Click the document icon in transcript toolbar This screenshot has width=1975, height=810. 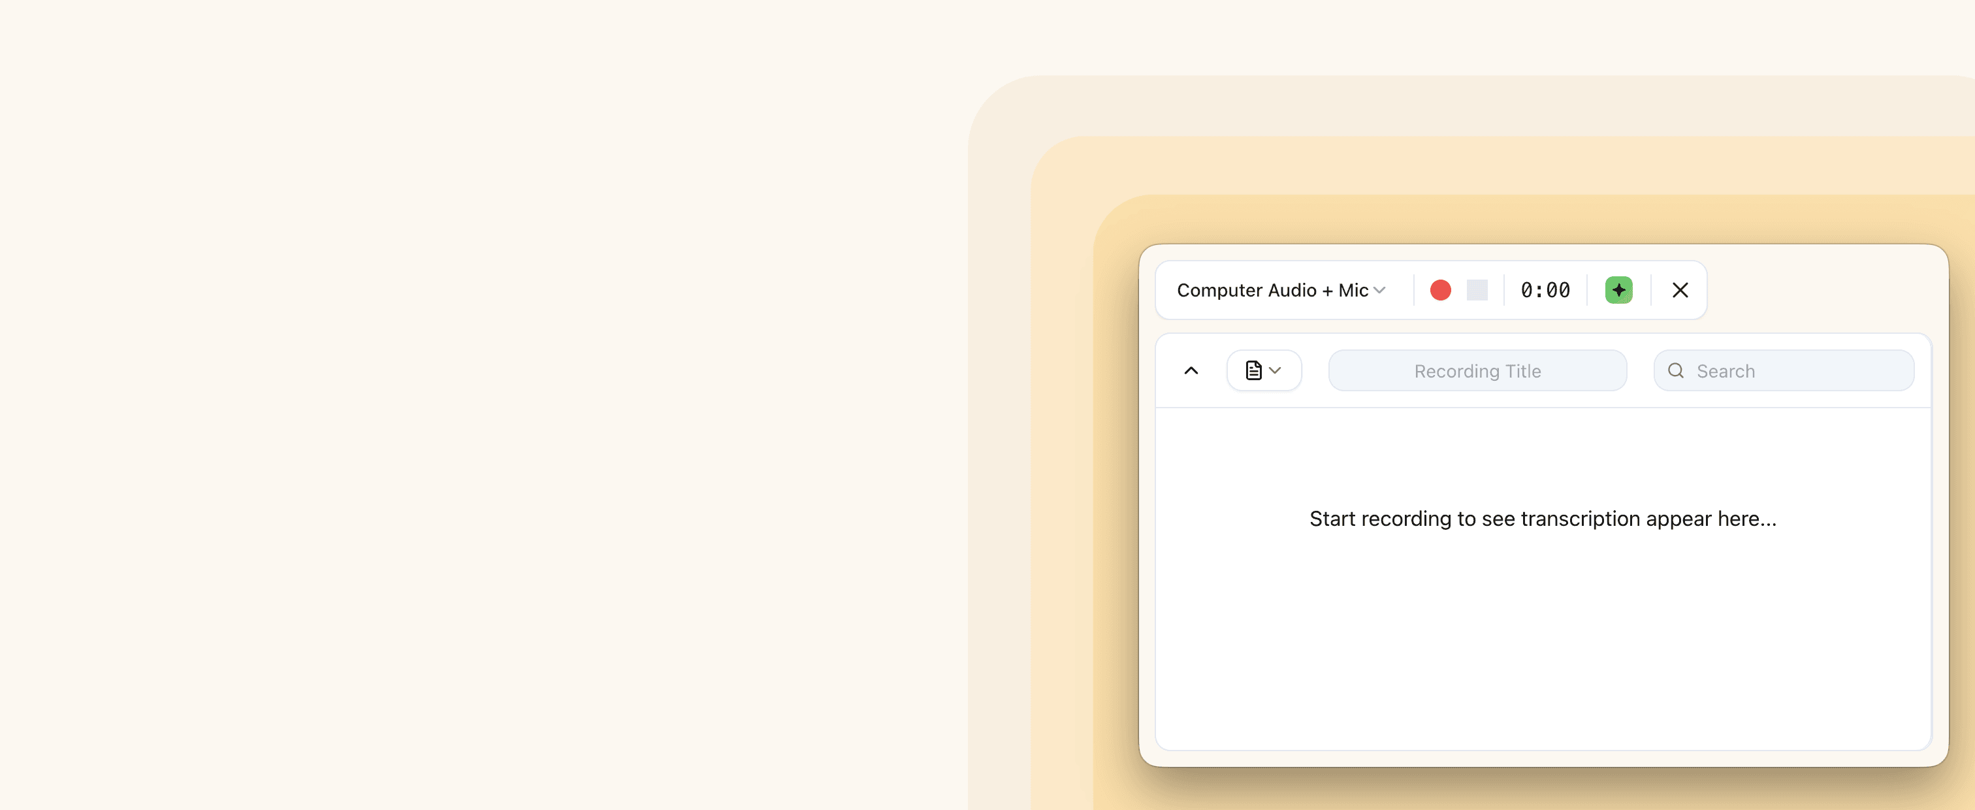(1253, 370)
